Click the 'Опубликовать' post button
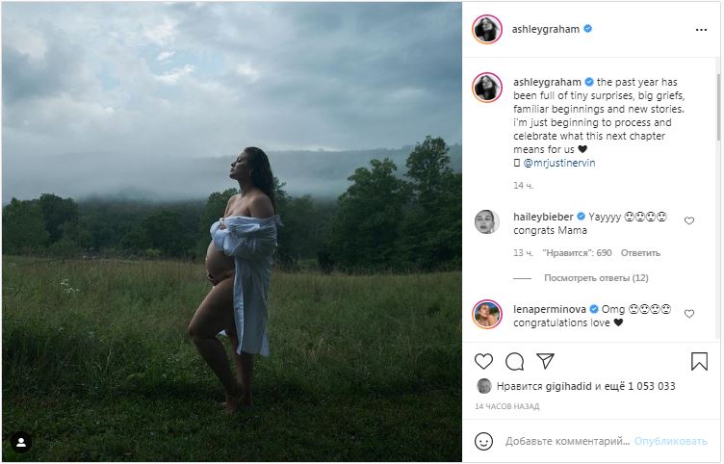724x464 pixels. pyautogui.click(x=670, y=441)
